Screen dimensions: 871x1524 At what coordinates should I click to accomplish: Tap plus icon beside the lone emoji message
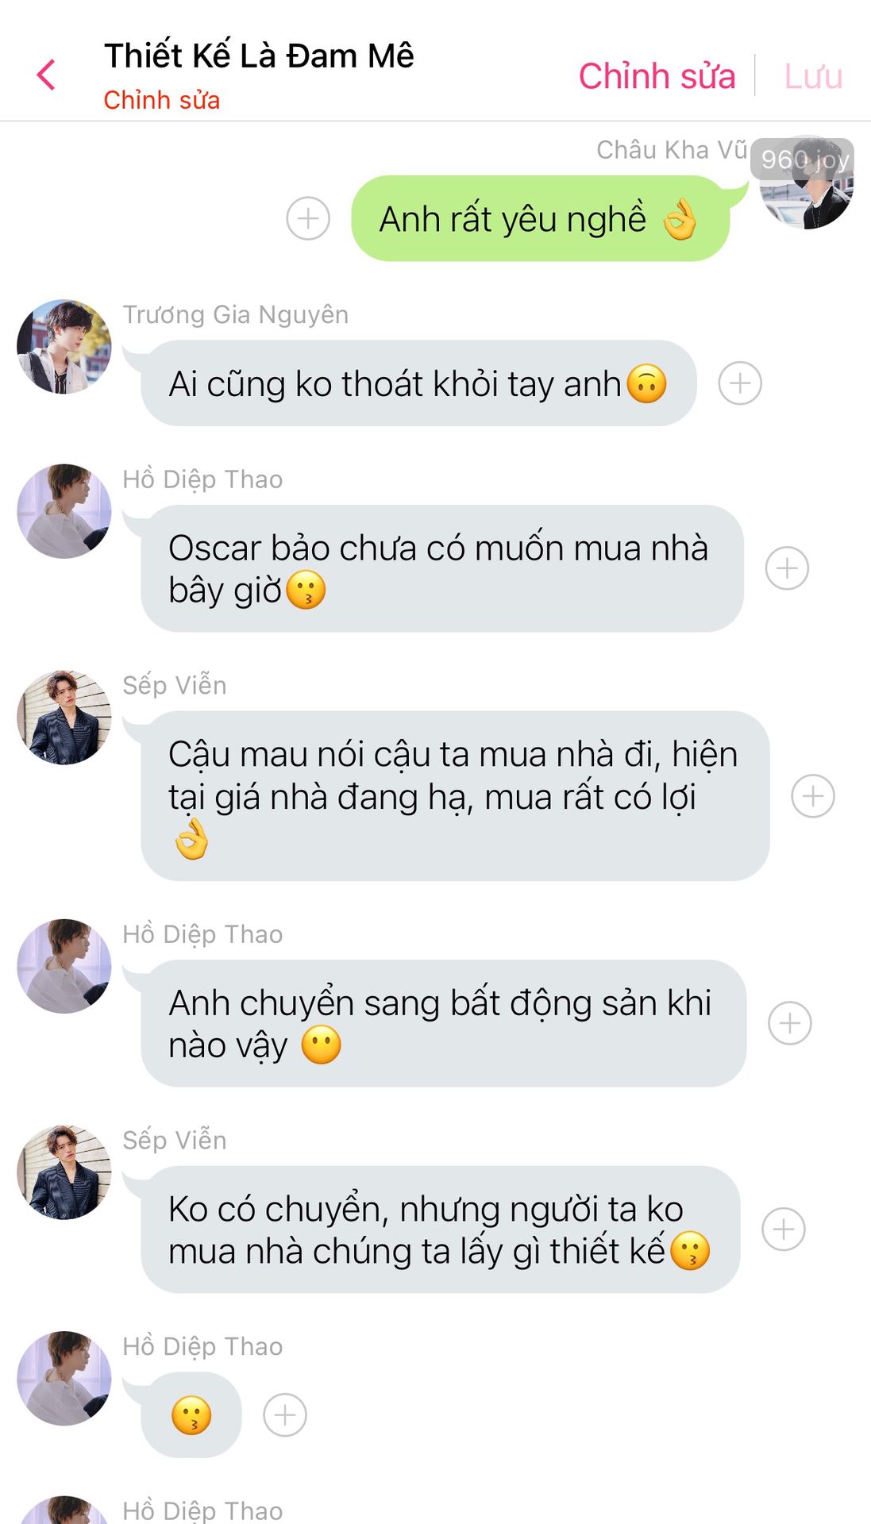tap(285, 1414)
